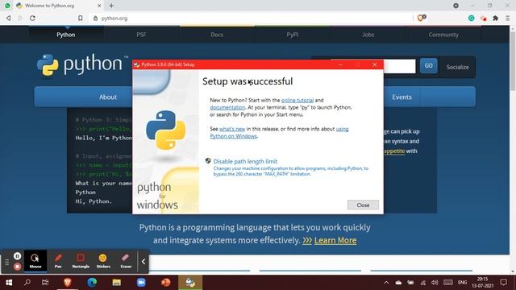Screen dimensions: 516x290
Task: Open the Jobs navigation tab
Action: pyautogui.click(x=368, y=35)
